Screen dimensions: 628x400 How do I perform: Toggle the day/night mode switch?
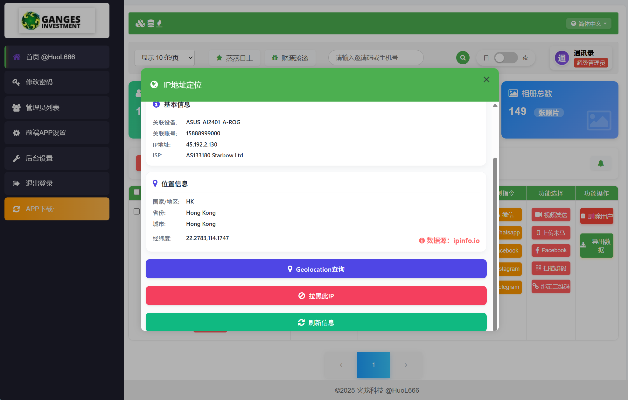506,58
